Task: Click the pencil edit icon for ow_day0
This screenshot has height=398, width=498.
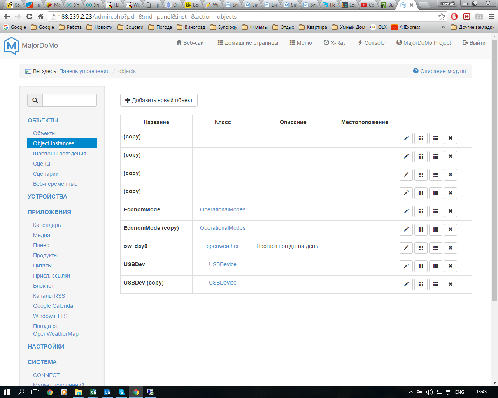Action: (x=406, y=248)
